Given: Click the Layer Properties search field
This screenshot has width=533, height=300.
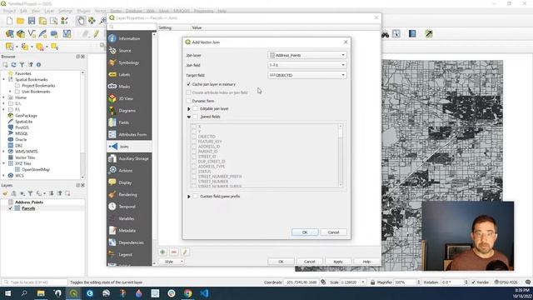Looking at the screenshot, I should [132, 27].
